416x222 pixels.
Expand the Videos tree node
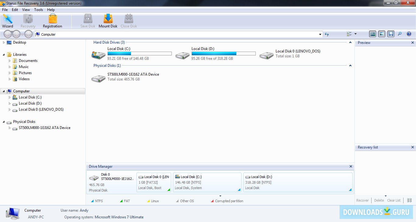10,79
